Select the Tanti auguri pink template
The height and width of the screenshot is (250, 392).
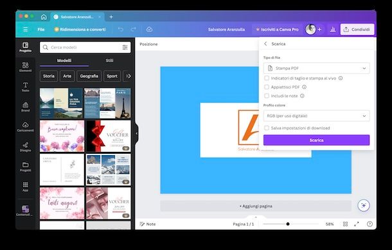click(x=62, y=203)
